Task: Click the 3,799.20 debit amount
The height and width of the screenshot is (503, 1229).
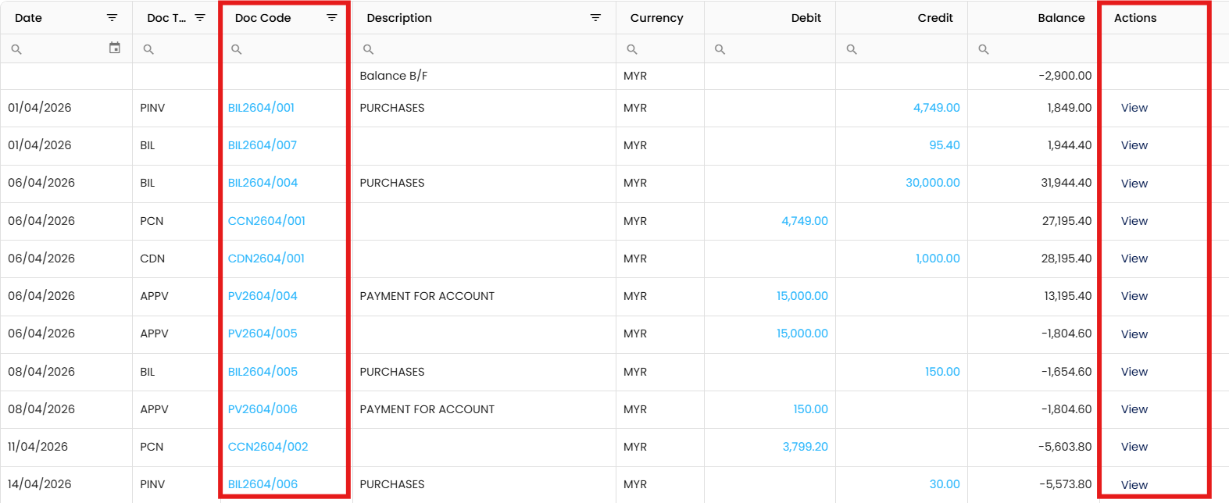Action: pyautogui.click(x=805, y=447)
